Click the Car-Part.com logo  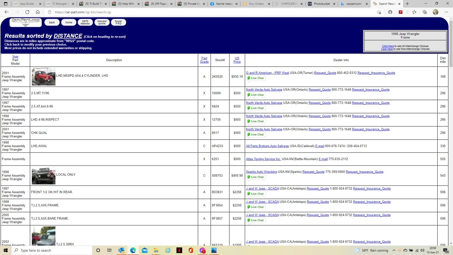(25, 22)
